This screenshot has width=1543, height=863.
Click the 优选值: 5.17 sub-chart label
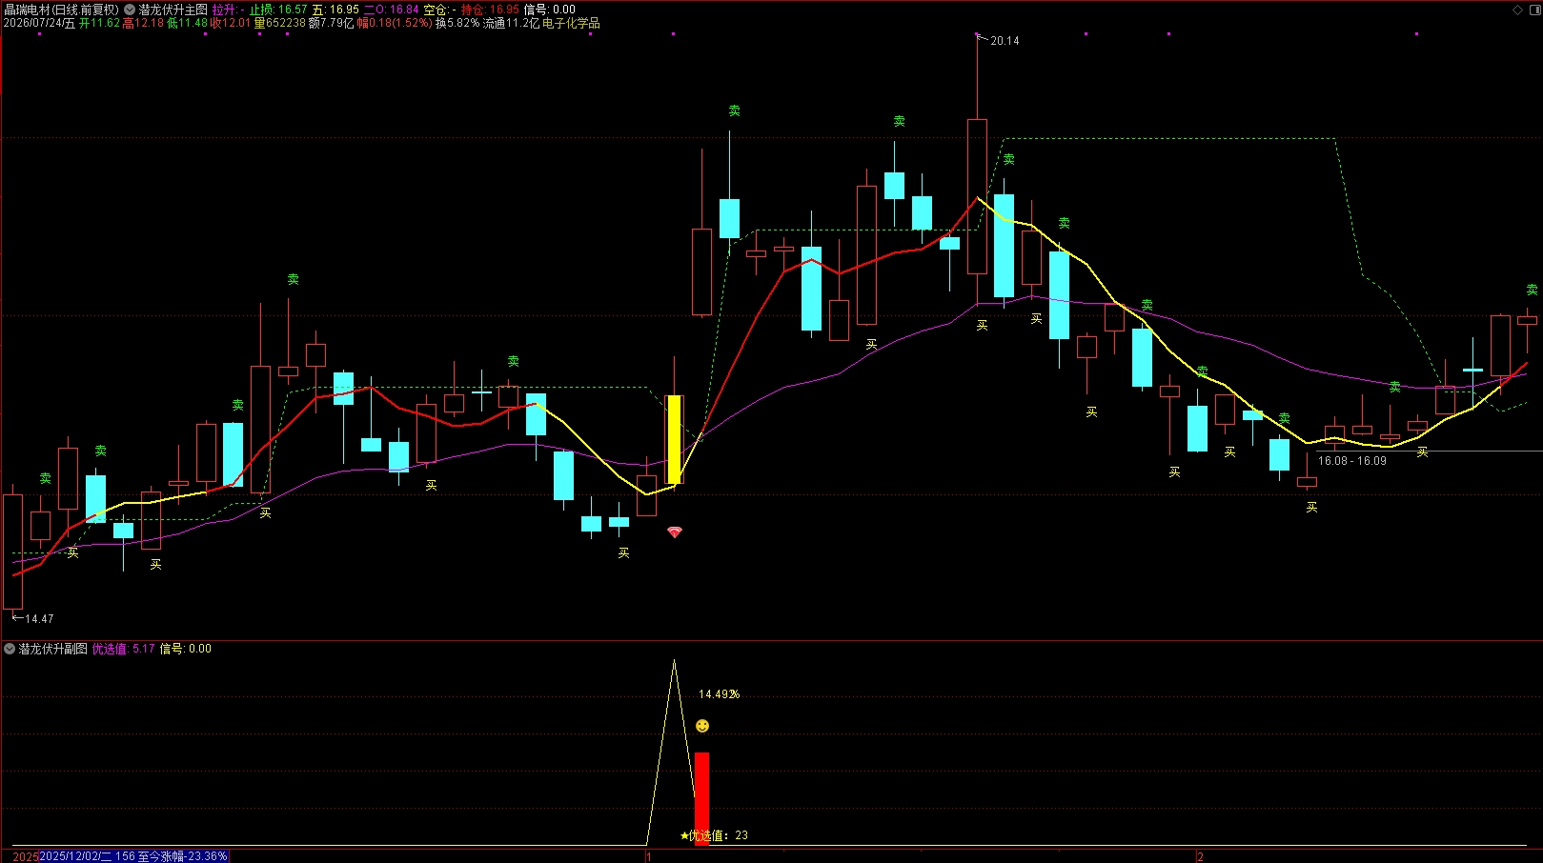123,649
